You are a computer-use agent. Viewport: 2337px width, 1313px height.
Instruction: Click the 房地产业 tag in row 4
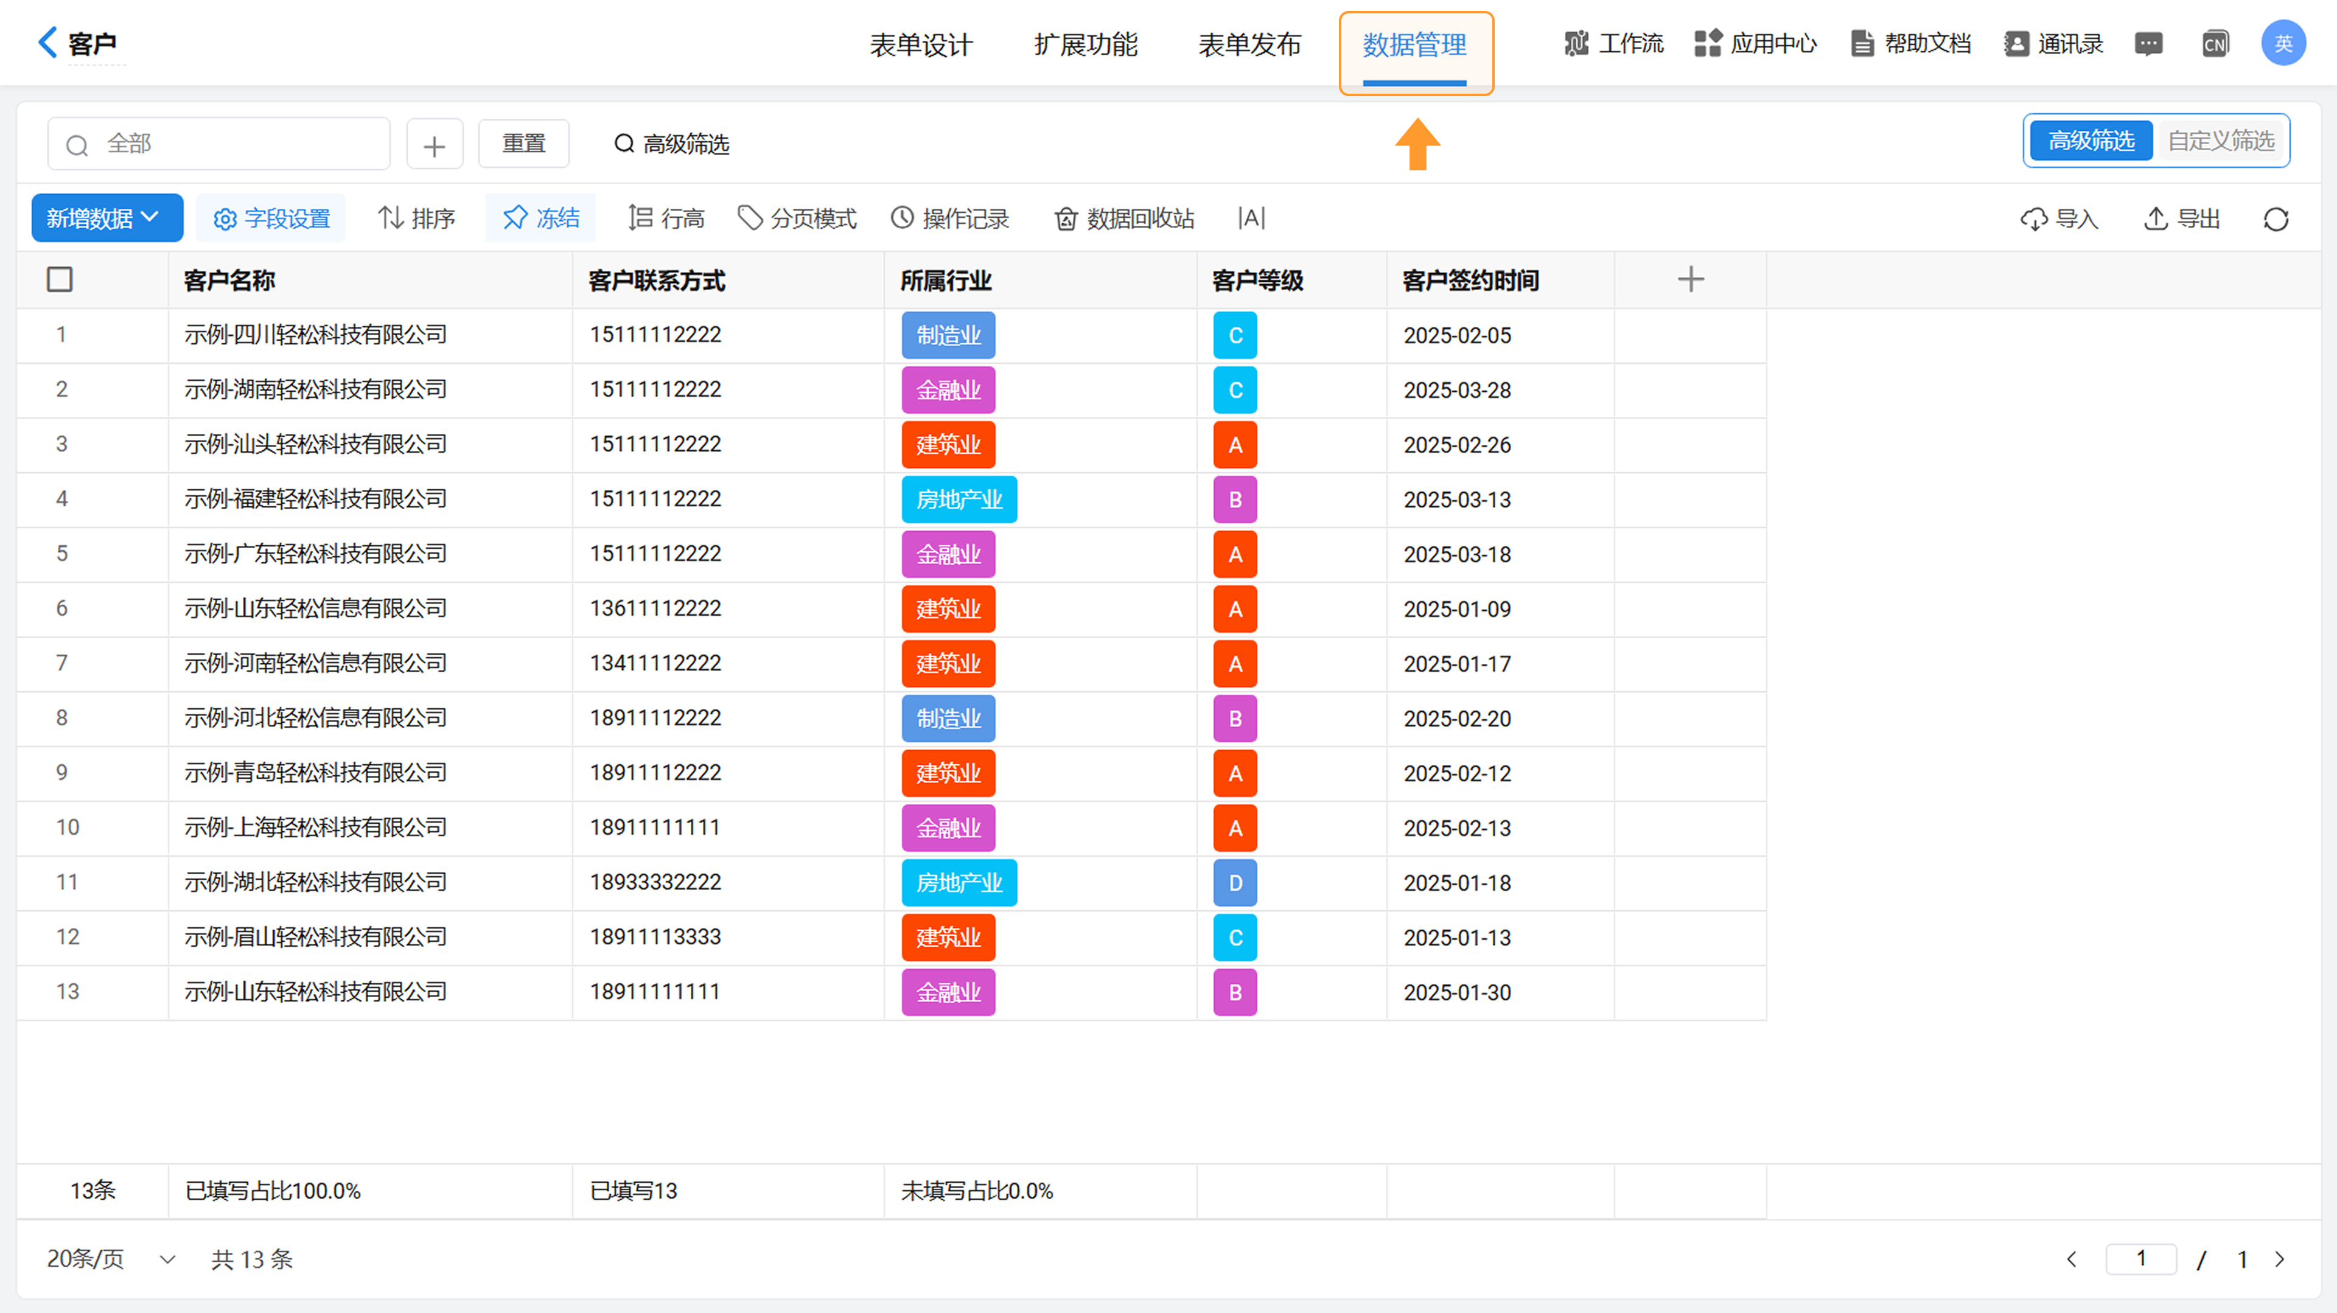pyautogui.click(x=959, y=500)
